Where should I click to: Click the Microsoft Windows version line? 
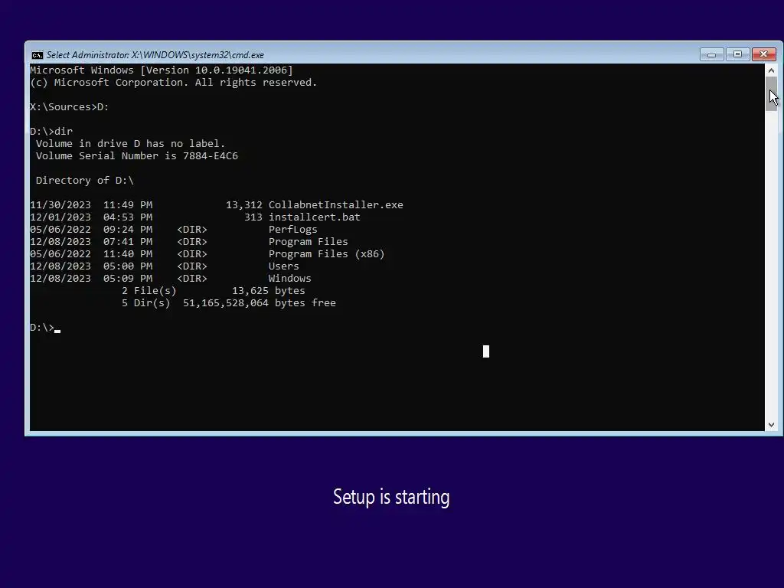162,70
